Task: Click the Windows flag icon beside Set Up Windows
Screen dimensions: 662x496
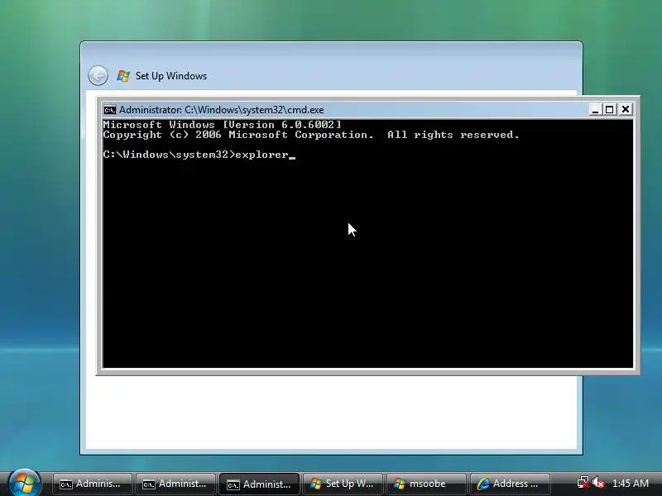Action: (x=123, y=76)
